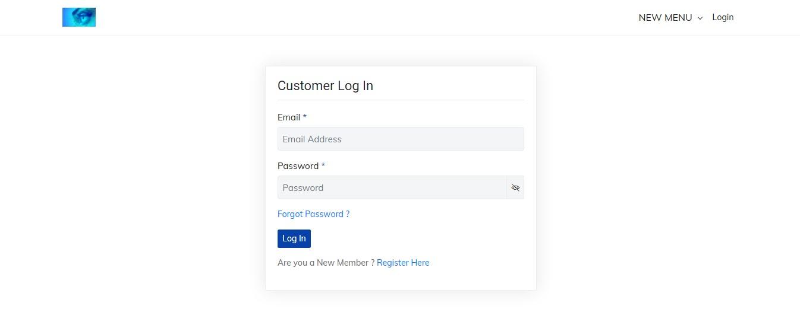Toggle password visibility with crossed-eye icon
Viewport: 800px width, 309px height.
515,187
